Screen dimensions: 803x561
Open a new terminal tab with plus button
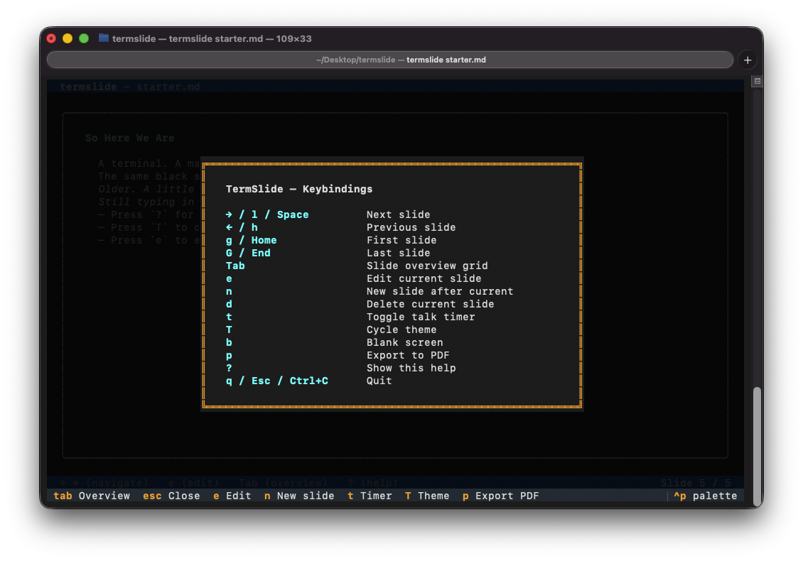(x=747, y=60)
